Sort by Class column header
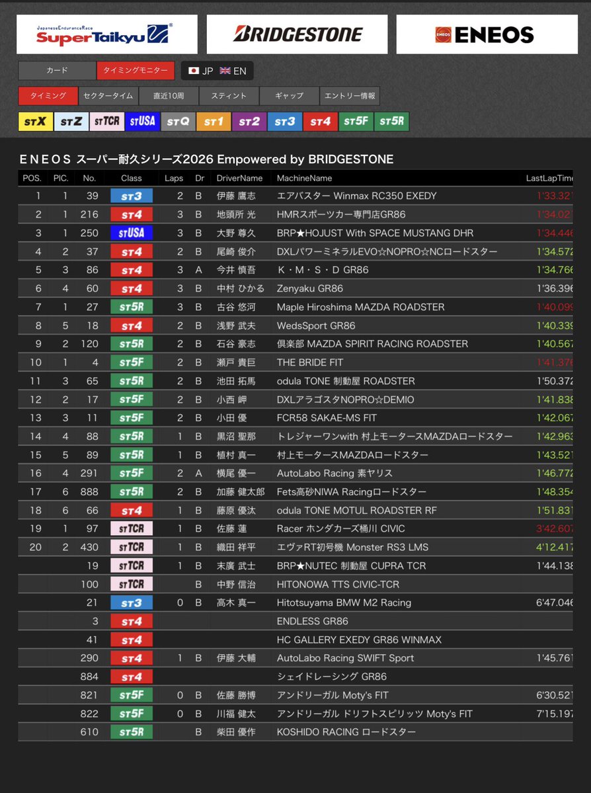 tap(132, 179)
